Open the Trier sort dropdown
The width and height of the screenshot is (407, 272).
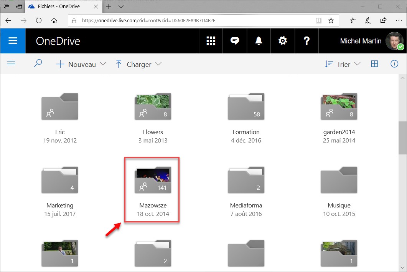pyautogui.click(x=343, y=64)
